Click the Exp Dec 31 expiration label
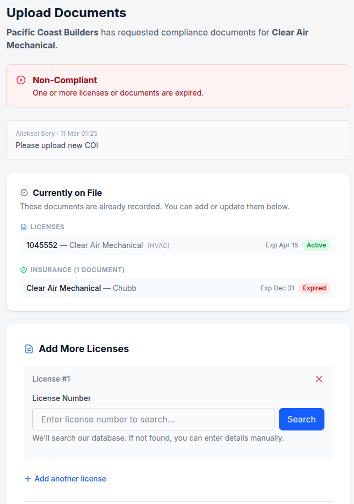 [x=277, y=288]
